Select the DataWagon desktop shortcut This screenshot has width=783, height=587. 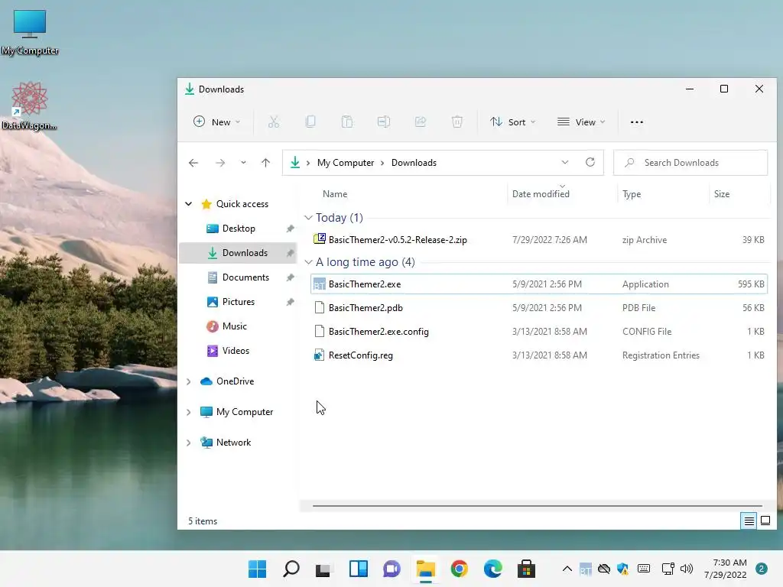point(29,105)
